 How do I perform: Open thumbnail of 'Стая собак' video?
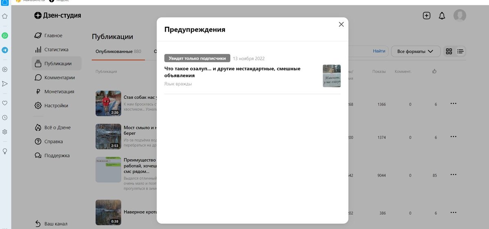tap(108, 103)
